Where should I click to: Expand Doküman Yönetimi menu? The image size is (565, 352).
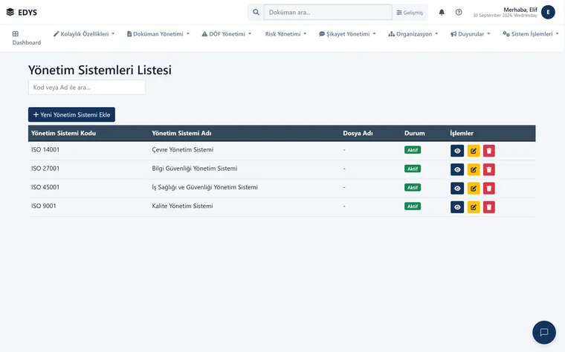coord(158,34)
